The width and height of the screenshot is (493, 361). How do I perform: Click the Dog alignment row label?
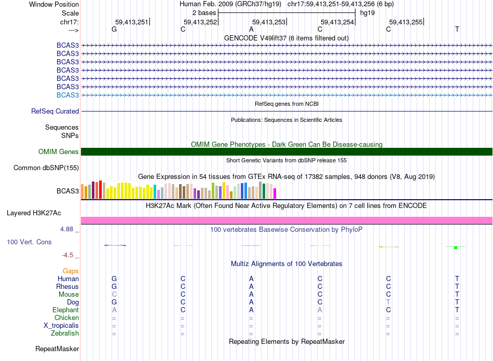[73, 302]
